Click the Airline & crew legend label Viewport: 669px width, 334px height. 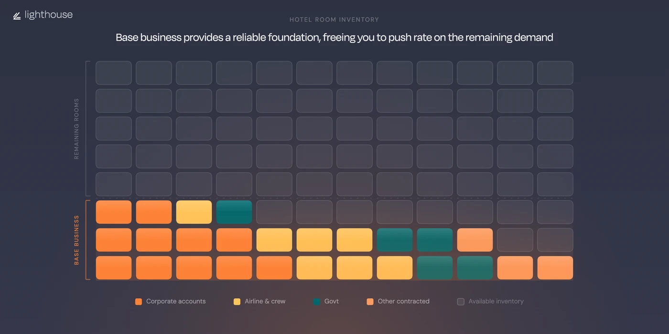tap(265, 302)
